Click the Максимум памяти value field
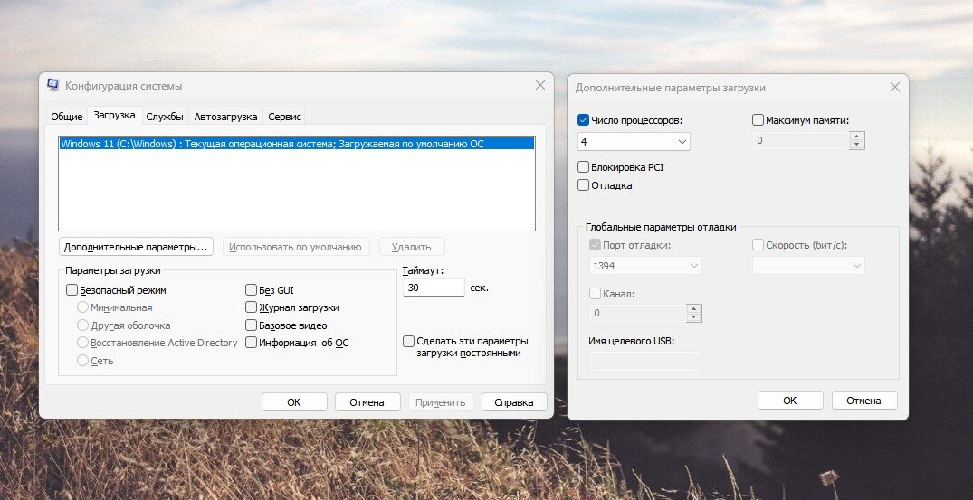This screenshot has width=973, height=500. 800,141
